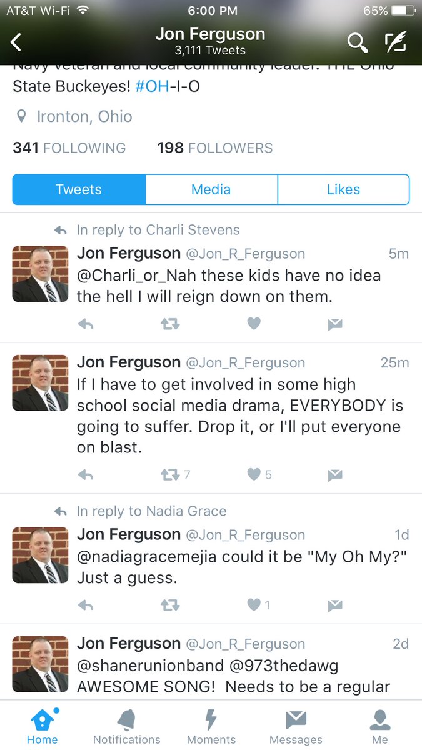Like the tweet replying to Charli Stevens
This screenshot has width=422, height=750.
tap(253, 324)
